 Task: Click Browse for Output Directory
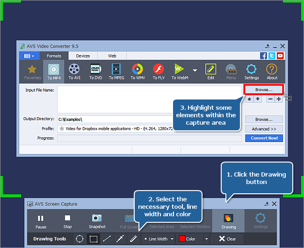(x=264, y=120)
